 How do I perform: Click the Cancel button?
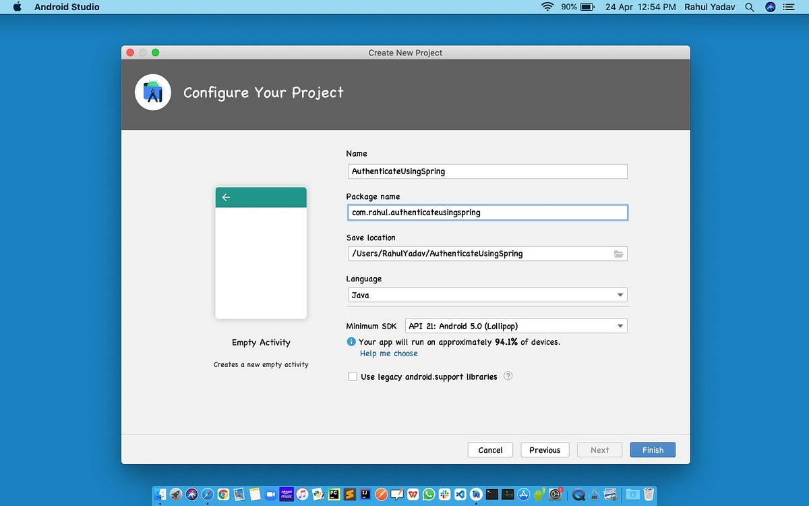point(490,450)
